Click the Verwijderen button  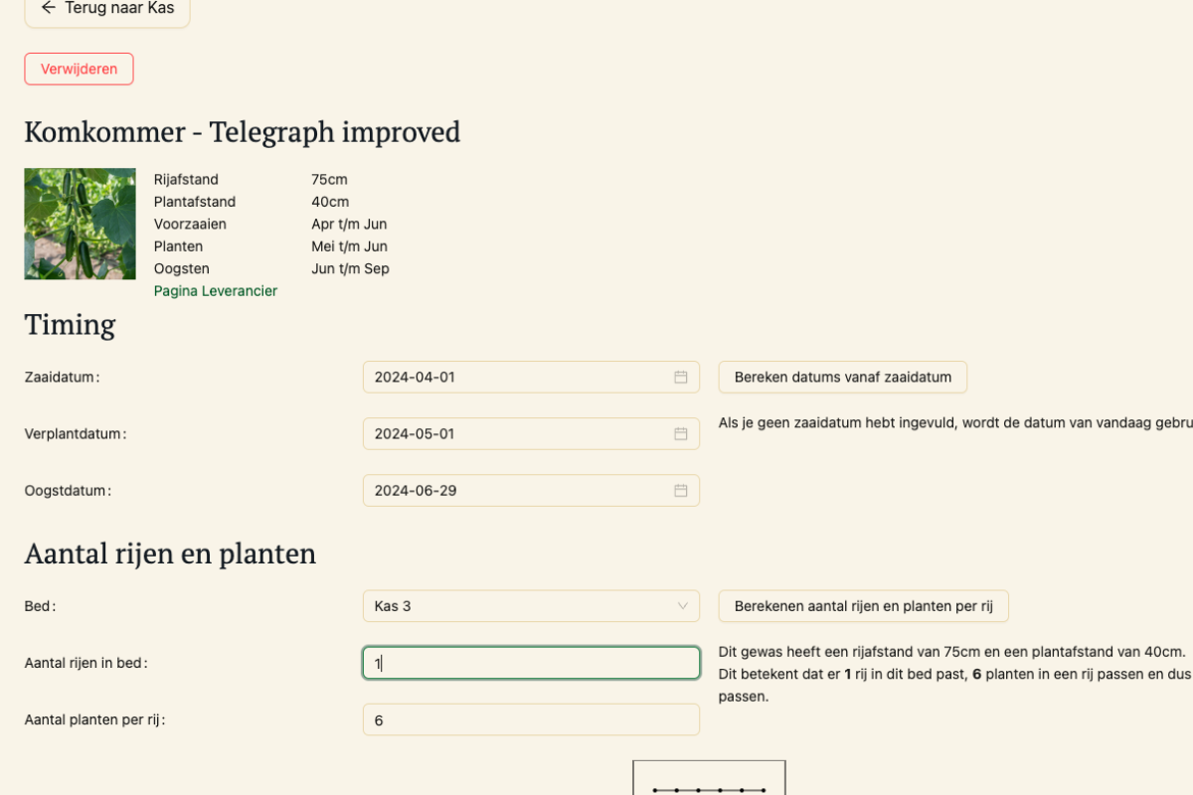[79, 69]
